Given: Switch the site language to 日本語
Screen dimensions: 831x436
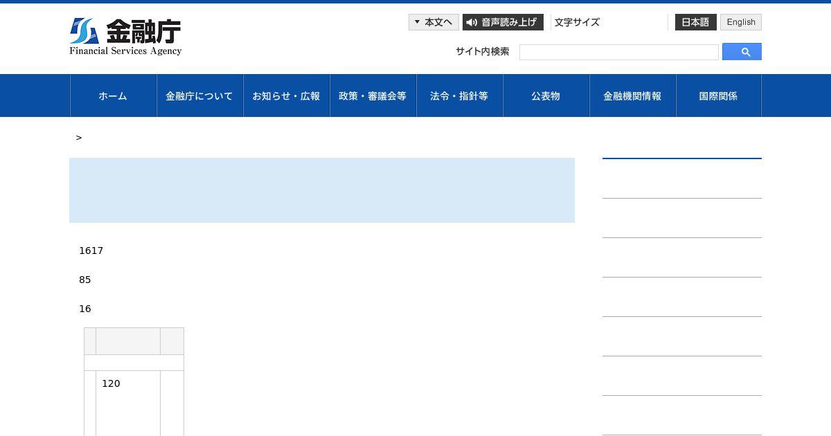Looking at the screenshot, I should (x=695, y=22).
